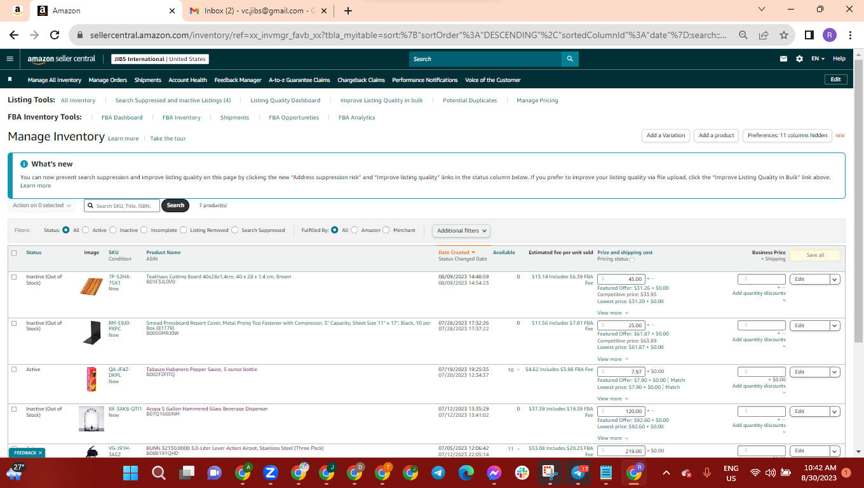Select the All status radio button

[x=65, y=230]
